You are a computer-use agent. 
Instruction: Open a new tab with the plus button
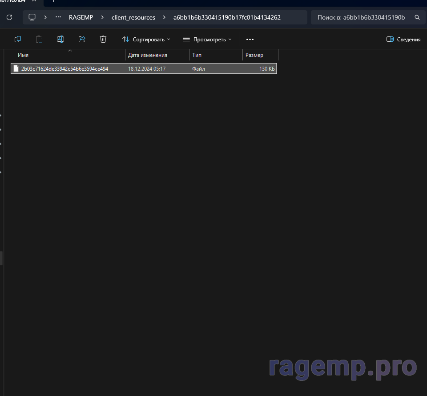tap(53, 1)
